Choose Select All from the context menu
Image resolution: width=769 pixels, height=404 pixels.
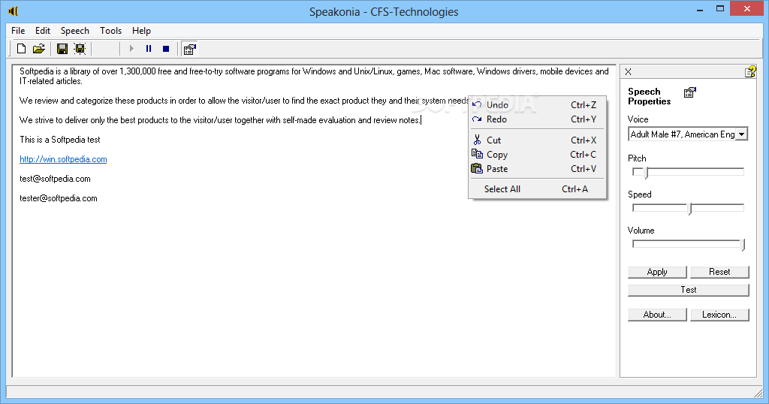coord(538,188)
